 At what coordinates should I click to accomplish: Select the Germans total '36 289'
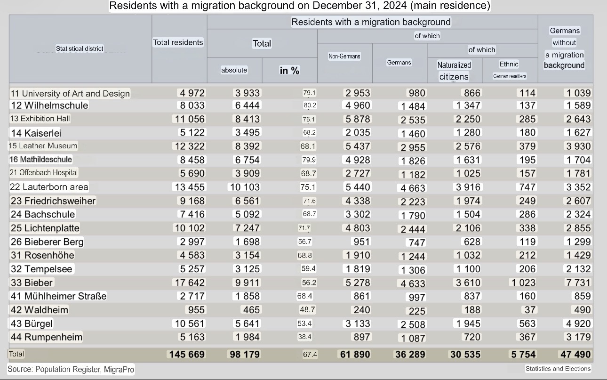409,354
